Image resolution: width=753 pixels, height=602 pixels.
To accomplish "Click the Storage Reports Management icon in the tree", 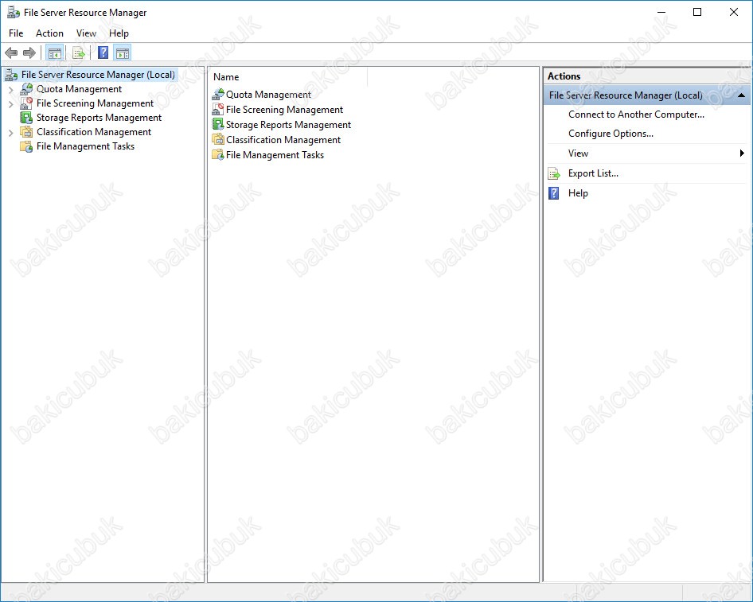I will (26, 118).
